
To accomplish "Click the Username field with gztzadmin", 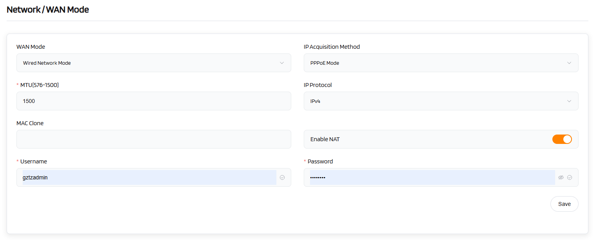I will [149, 177].
